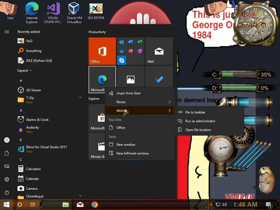Launch Audacity from app list
280x210 pixels.
tap(49, 129)
